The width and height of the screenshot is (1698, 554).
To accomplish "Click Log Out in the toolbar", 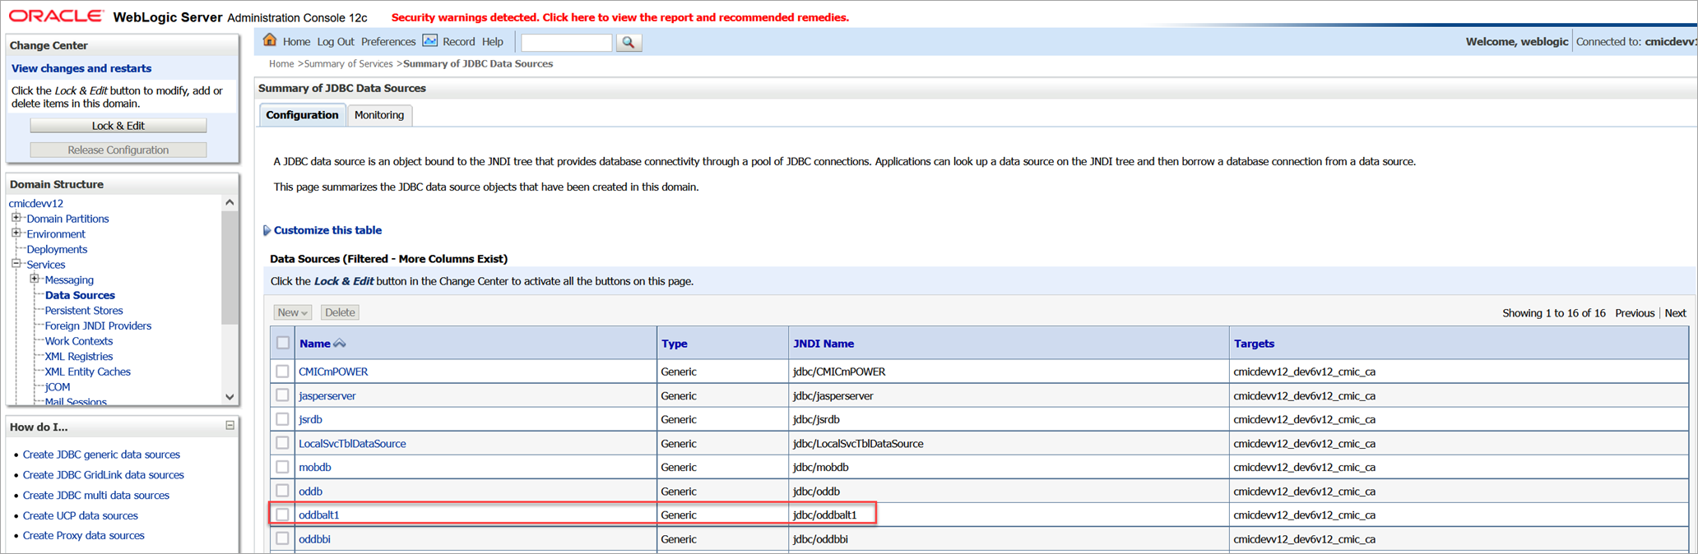I will click(336, 42).
